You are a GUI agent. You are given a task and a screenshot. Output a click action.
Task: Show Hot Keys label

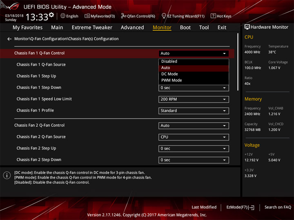coord(224,16)
